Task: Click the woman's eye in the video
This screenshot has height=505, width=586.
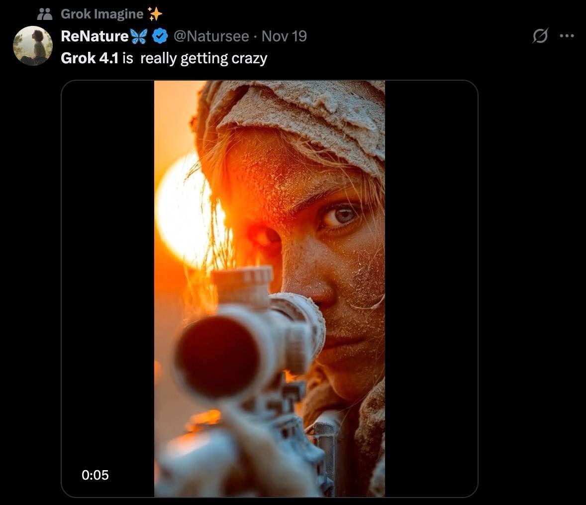Action: click(x=342, y=216)
